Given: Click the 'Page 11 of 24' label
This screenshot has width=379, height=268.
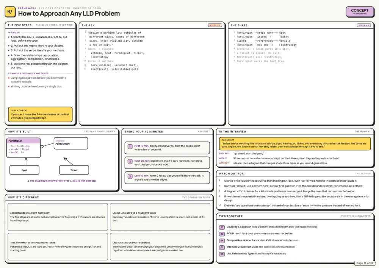Looking at the screenshot, I should tap(365, 263).
